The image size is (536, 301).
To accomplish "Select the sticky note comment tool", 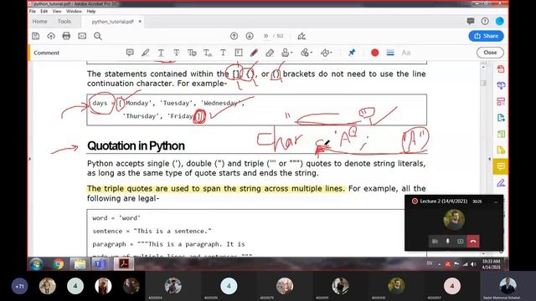I will [x=130, y=53].
